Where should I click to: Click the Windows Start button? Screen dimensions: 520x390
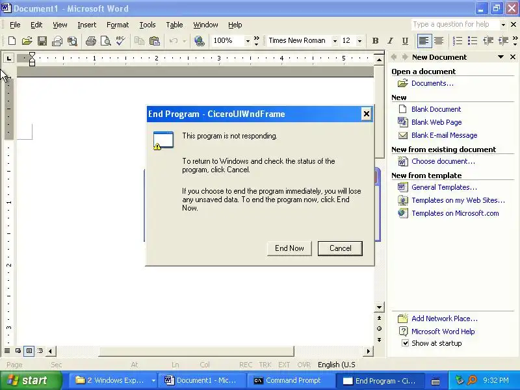click(31, 380)
